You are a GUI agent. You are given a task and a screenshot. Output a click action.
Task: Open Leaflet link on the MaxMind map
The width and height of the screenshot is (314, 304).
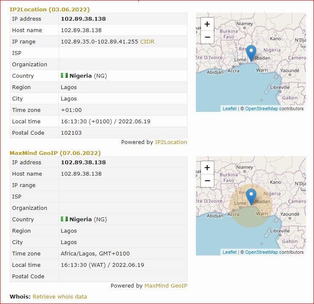(x=229, y=252)
